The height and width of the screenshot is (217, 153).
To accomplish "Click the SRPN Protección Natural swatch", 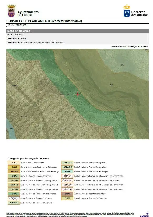I will pyautogui.click(x=14, y=176).
